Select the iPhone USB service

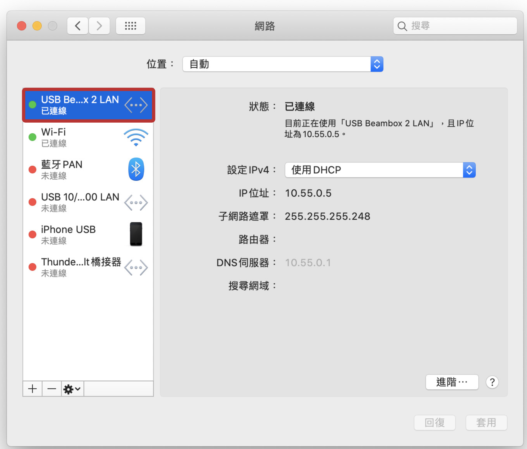(x=88, y=234)
